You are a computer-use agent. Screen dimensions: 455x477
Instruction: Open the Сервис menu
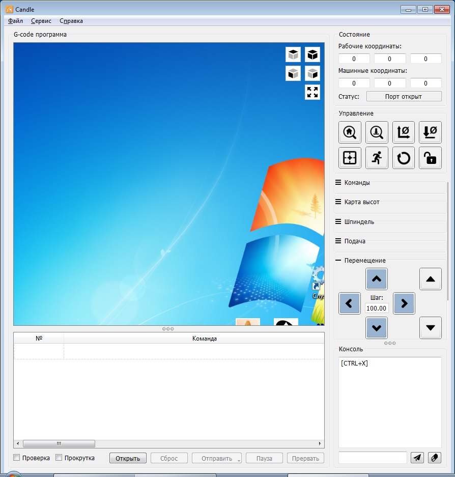(x=41, y=21)
